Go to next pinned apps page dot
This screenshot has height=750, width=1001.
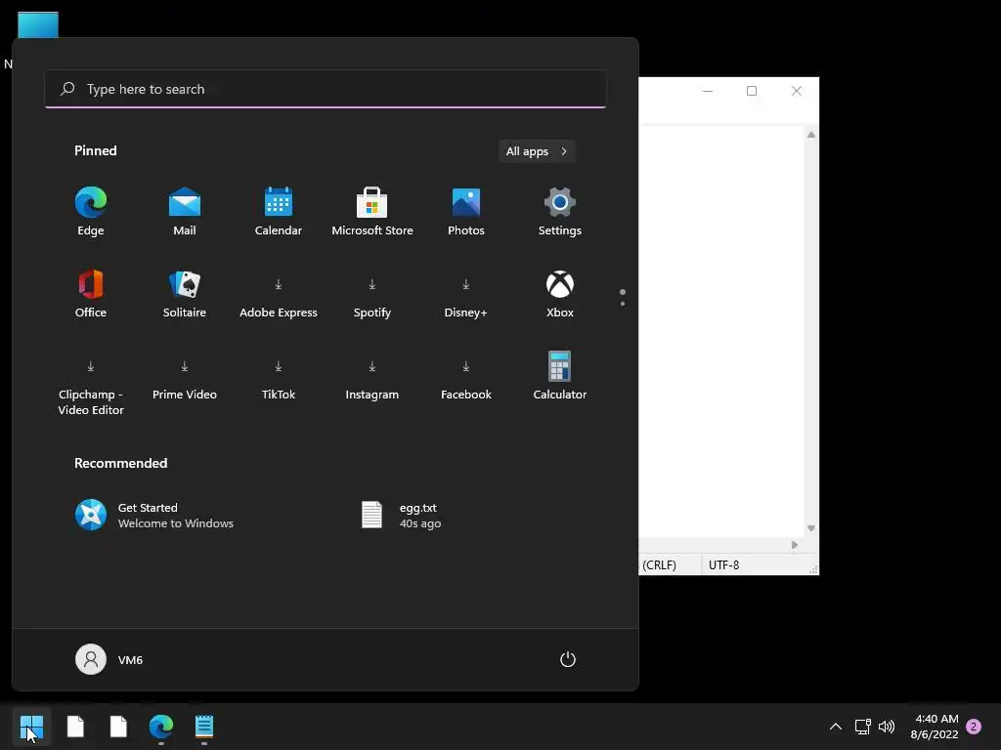[623, 304]
